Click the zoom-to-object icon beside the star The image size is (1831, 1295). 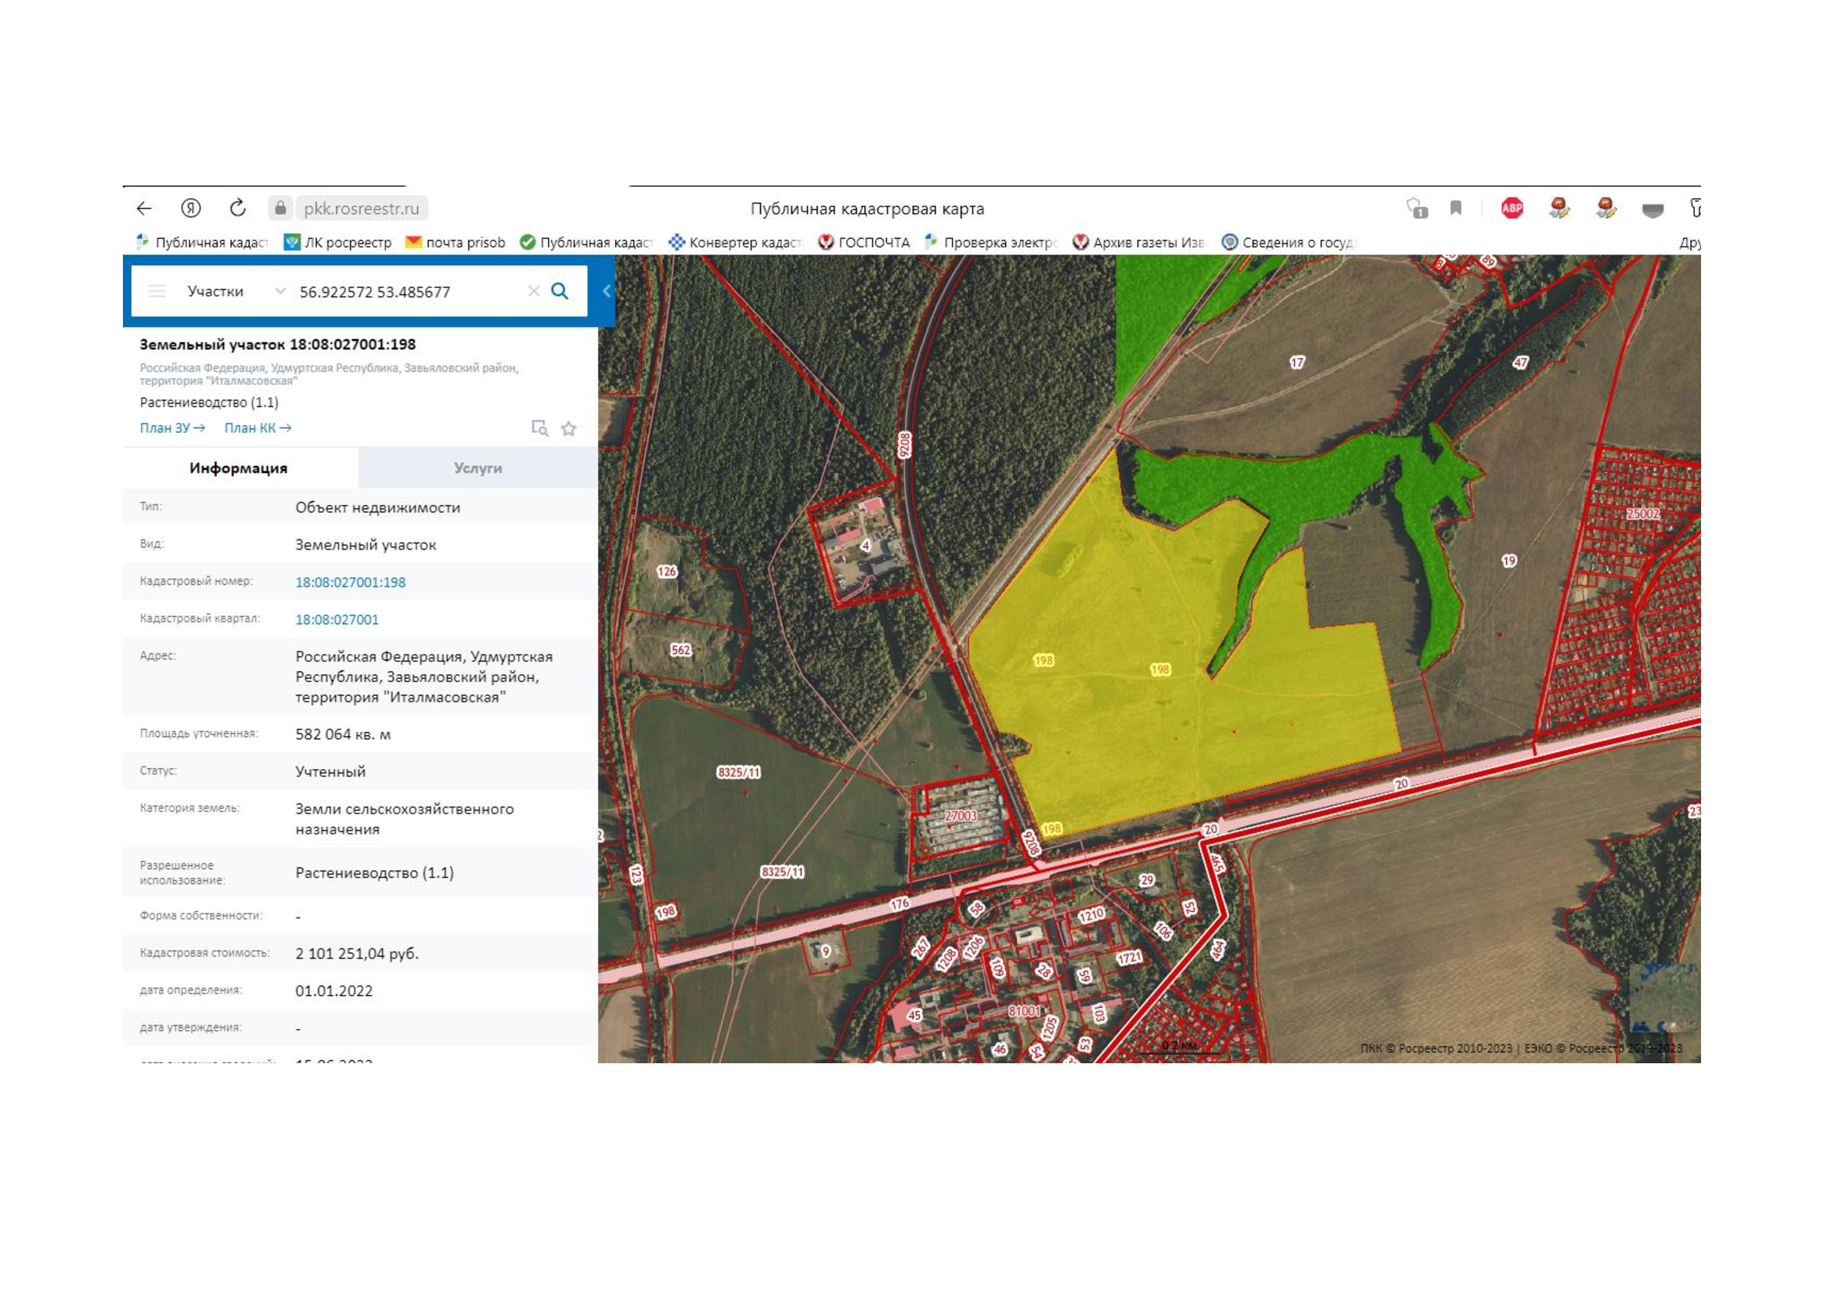[540, 428]
